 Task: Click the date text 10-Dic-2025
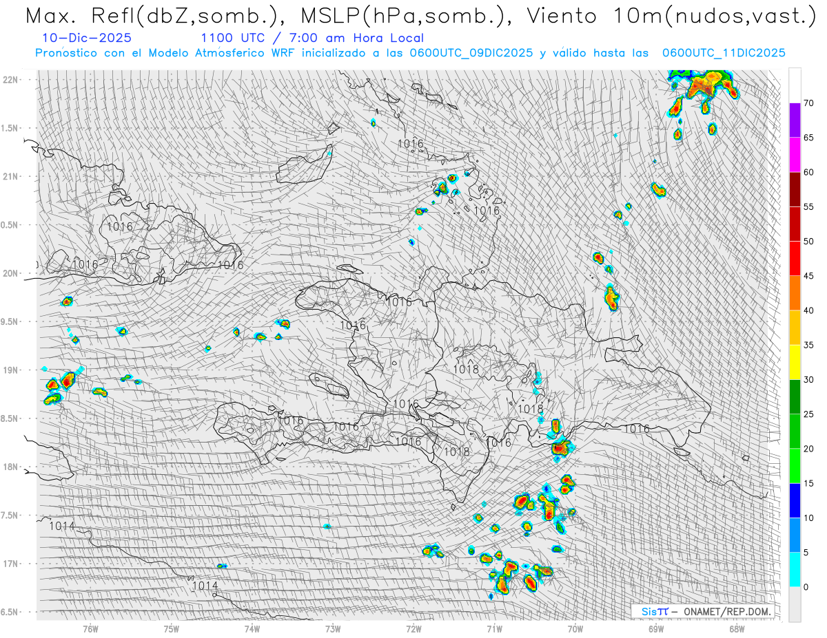click(x=87, y=38)
